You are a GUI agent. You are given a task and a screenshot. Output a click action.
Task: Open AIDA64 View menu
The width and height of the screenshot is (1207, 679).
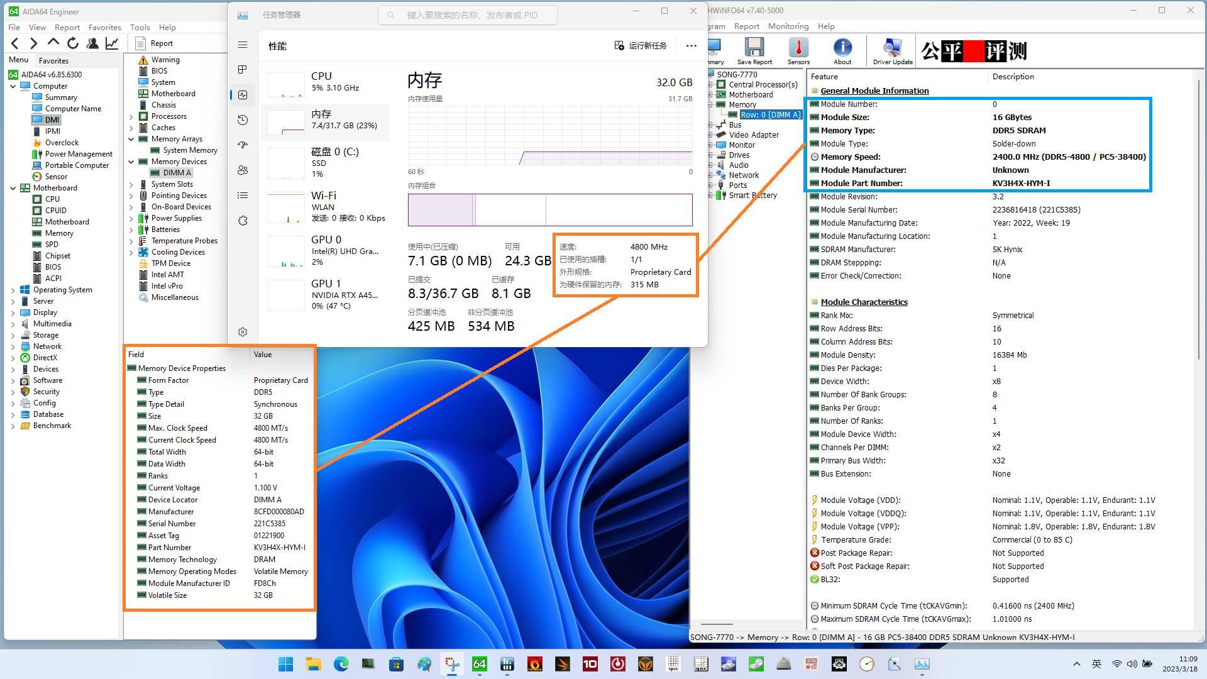[37, 27]
